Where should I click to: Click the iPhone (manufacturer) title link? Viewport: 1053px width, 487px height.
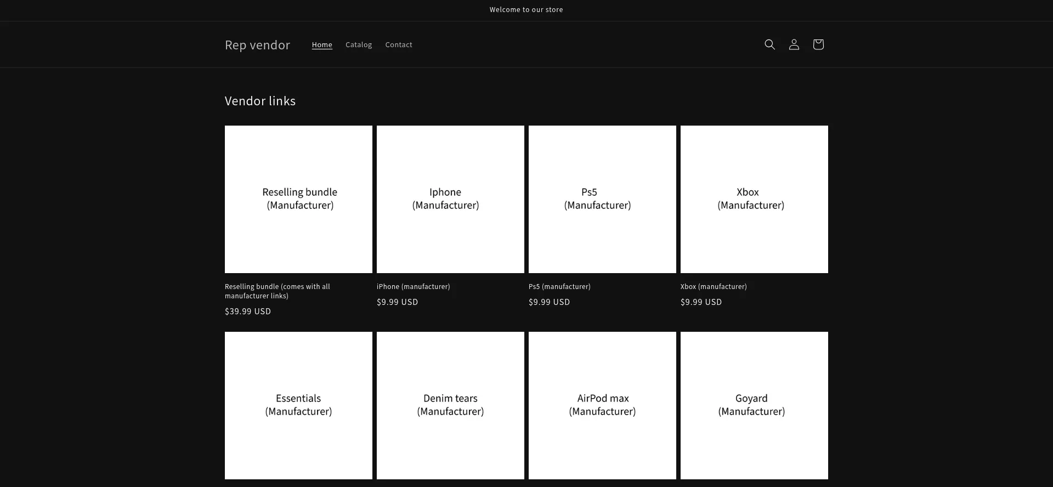[413, 287]
